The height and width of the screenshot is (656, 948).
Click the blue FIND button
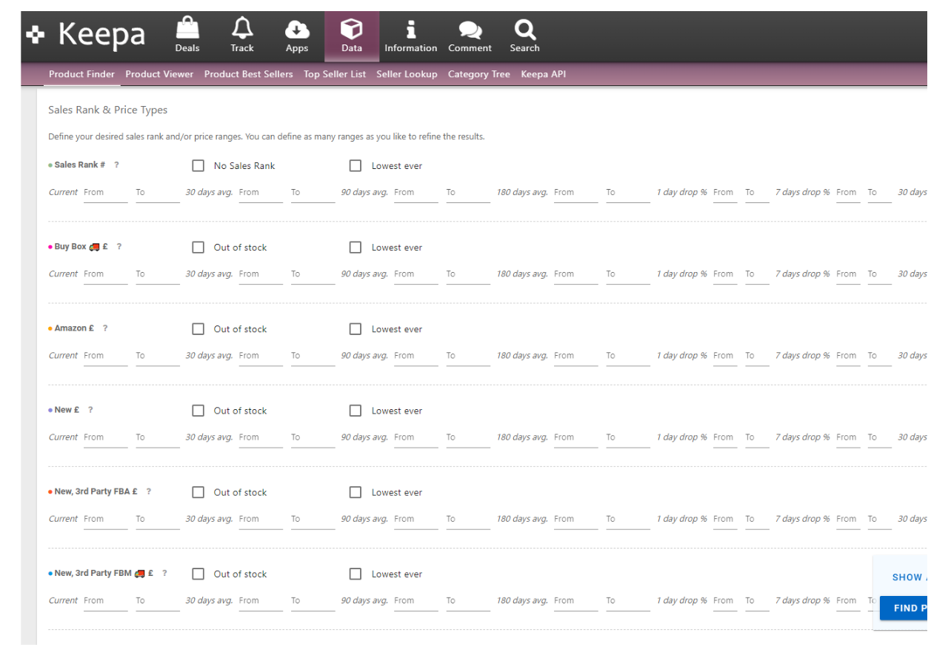point(904,608)
